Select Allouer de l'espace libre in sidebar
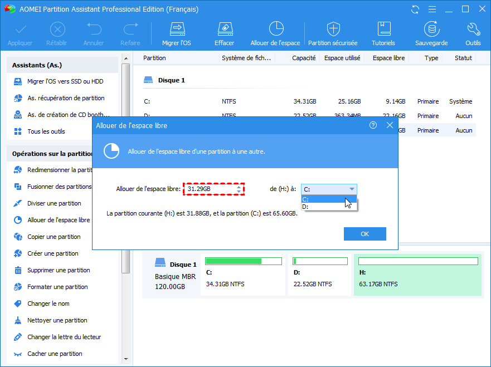Screen dimensions: 491x367 pyautogui.click(x=52, y=220)
